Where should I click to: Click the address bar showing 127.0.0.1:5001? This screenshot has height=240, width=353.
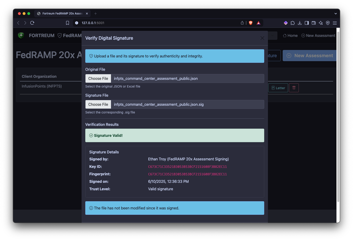[x=158, y=23]
